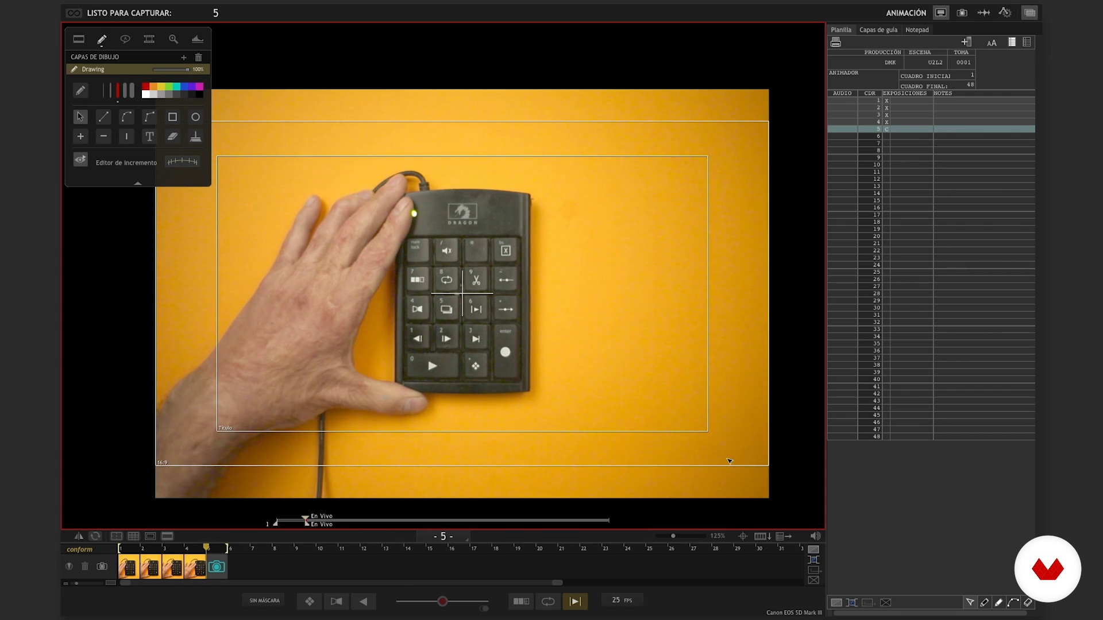The height and width of the screenshot is (620, 1103).
Task: Pick the red selected line thickness
Action: (118, 91)
